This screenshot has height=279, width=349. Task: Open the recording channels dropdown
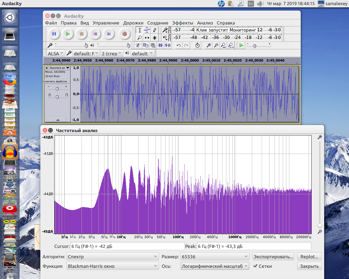[x=112, y=53]
